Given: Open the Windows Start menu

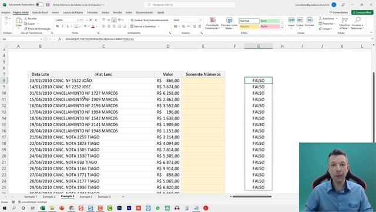Looking at the screenshot, I should pyautogui.click(x=4, y=208).
